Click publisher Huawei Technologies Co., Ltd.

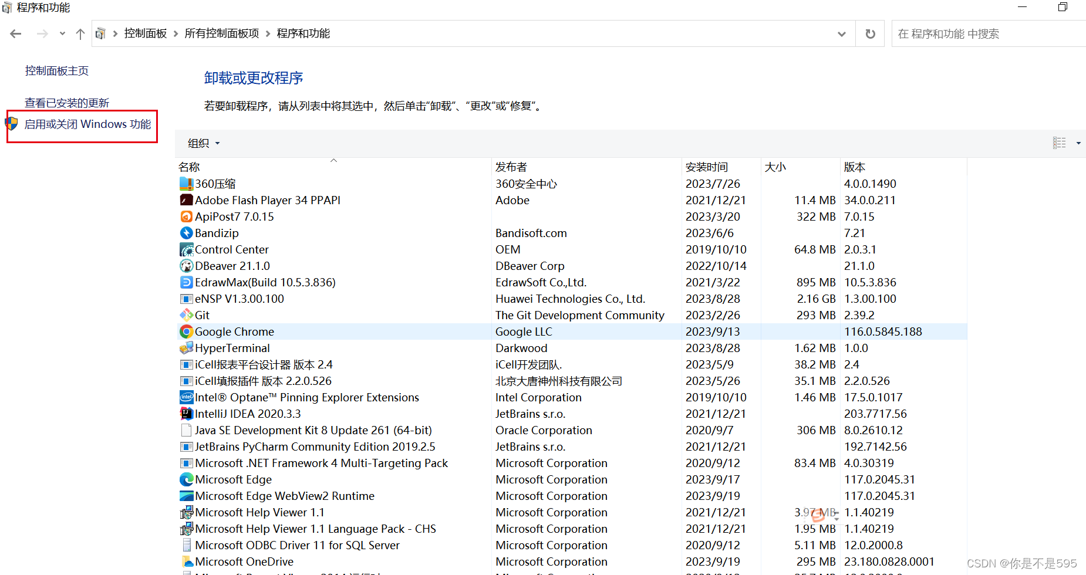[x=570, y=299]
